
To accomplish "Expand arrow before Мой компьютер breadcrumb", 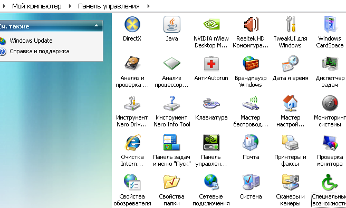I will pyautogui.click(x=4, y=6).
